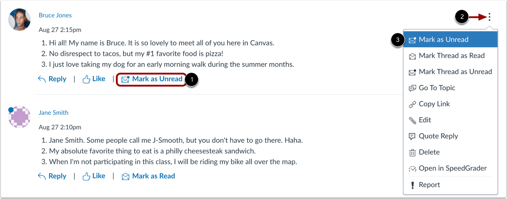Select Mark as Unread in options menu
The height and width of the screenshot is (199, 507).
(443, 40)
